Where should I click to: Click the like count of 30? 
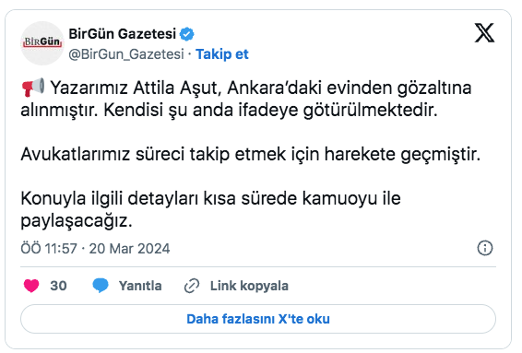point(59,286)
